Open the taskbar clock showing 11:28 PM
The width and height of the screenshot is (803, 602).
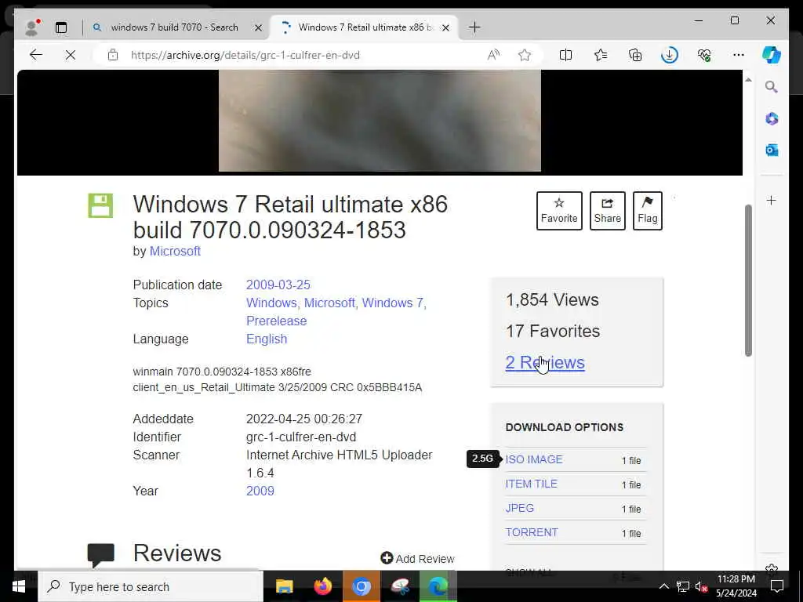click(736, 586)
